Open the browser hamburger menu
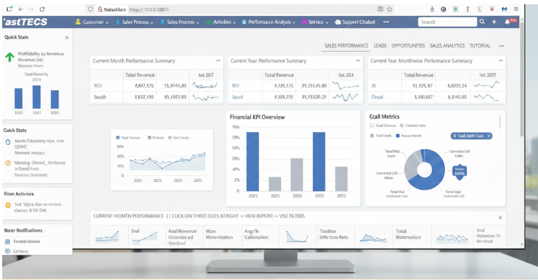538x280 pixels. pos(516,9)
